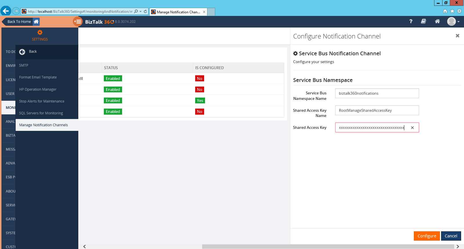Click the Enabled badge in the Yes row

coord(113,100)
